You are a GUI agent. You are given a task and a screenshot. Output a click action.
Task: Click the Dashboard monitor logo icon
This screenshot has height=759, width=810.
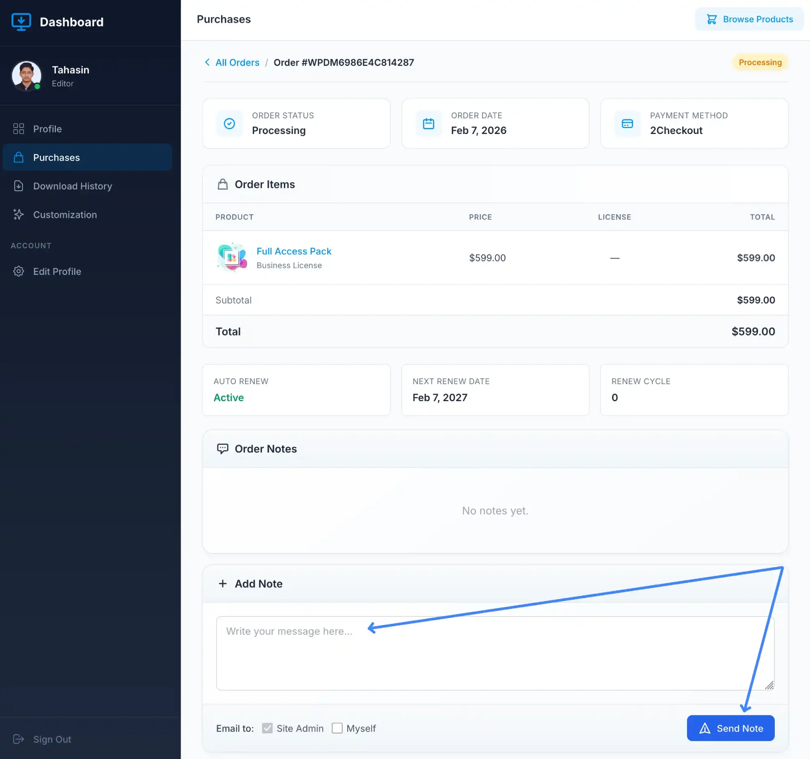point(21,21)
